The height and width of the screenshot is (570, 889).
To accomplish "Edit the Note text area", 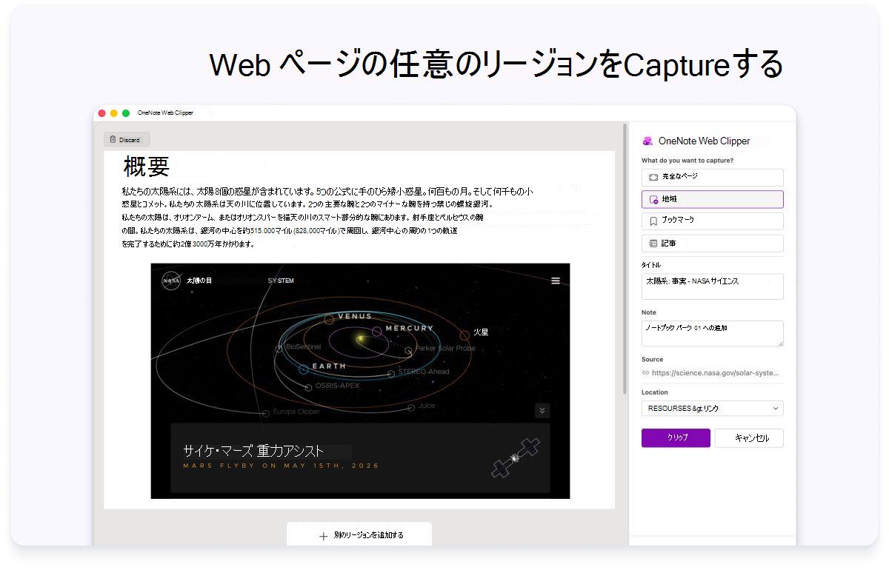I will (x=712, y=333).
